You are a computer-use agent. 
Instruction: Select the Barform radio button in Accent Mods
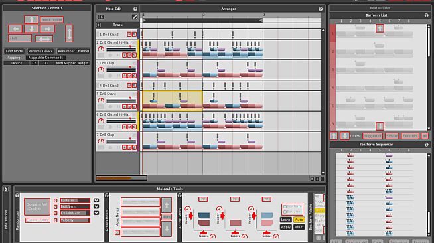point(285,212)
